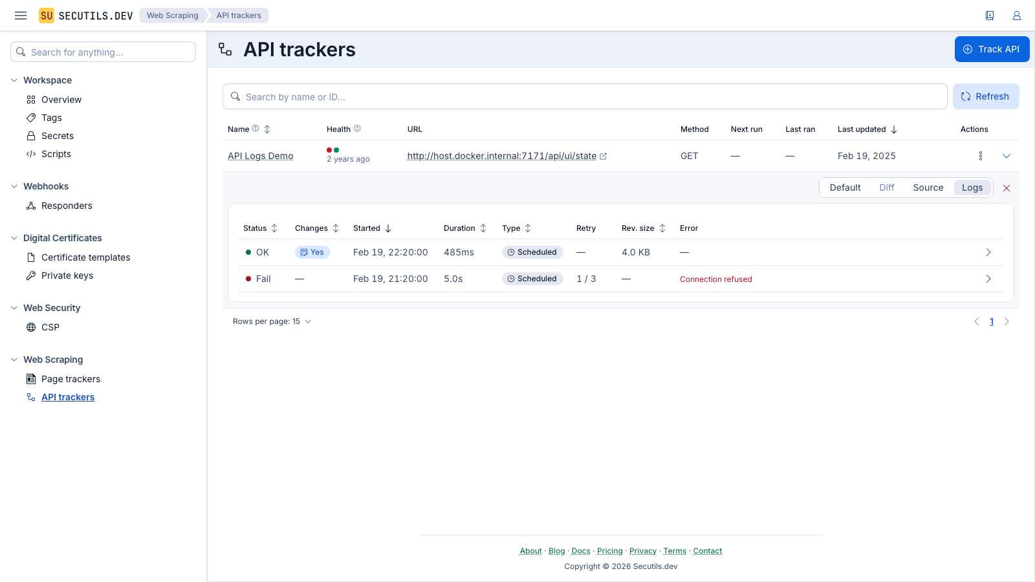Open external link icon beside tracker URL
This screenshot has height=582, width=1035.
tap(604, 156)
